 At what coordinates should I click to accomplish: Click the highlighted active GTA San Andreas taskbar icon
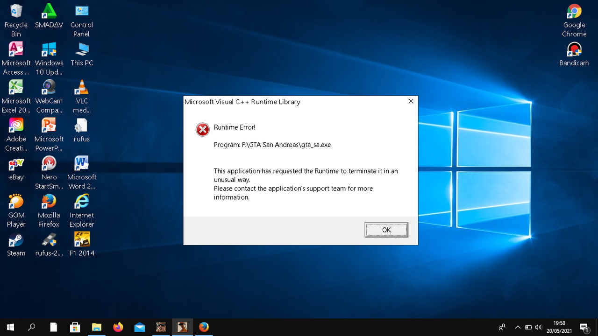182,327
